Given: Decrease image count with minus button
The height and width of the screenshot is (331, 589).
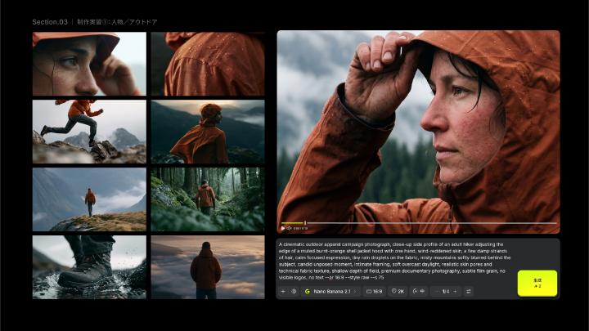Looking at the screenshot, I should [x=437, y=291].
